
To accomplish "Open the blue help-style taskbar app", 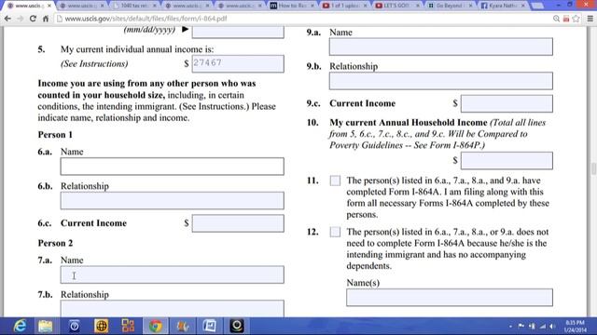I will (x=75, y=326).
